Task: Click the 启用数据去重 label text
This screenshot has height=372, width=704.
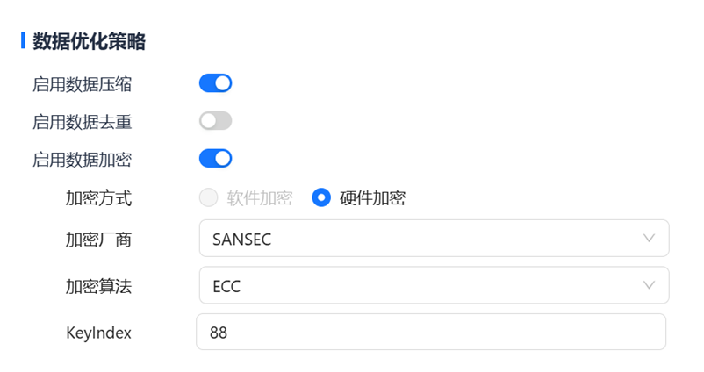Action: click(83, 122)
